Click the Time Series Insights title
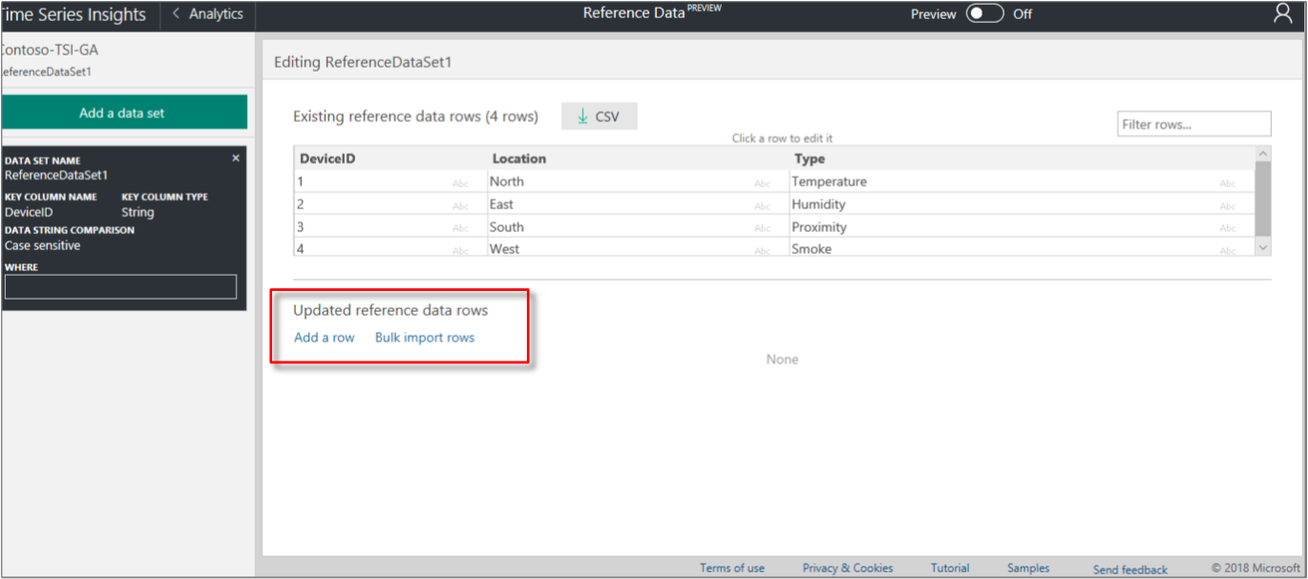This screenshot has width=1308, height=579. tap(74, 13)
